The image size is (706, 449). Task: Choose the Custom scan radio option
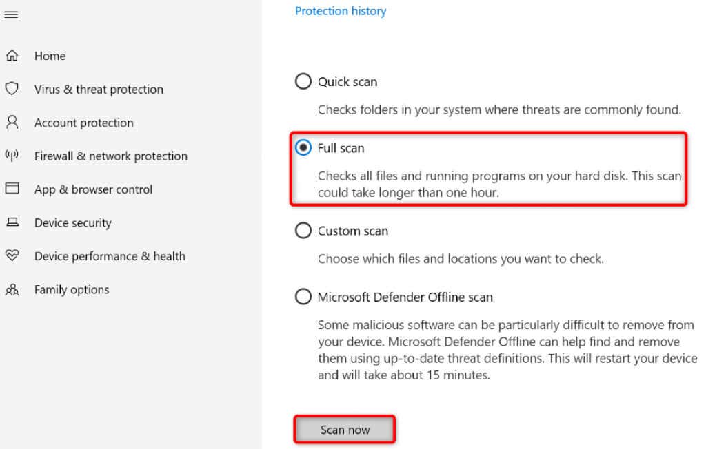coord(303,231)
